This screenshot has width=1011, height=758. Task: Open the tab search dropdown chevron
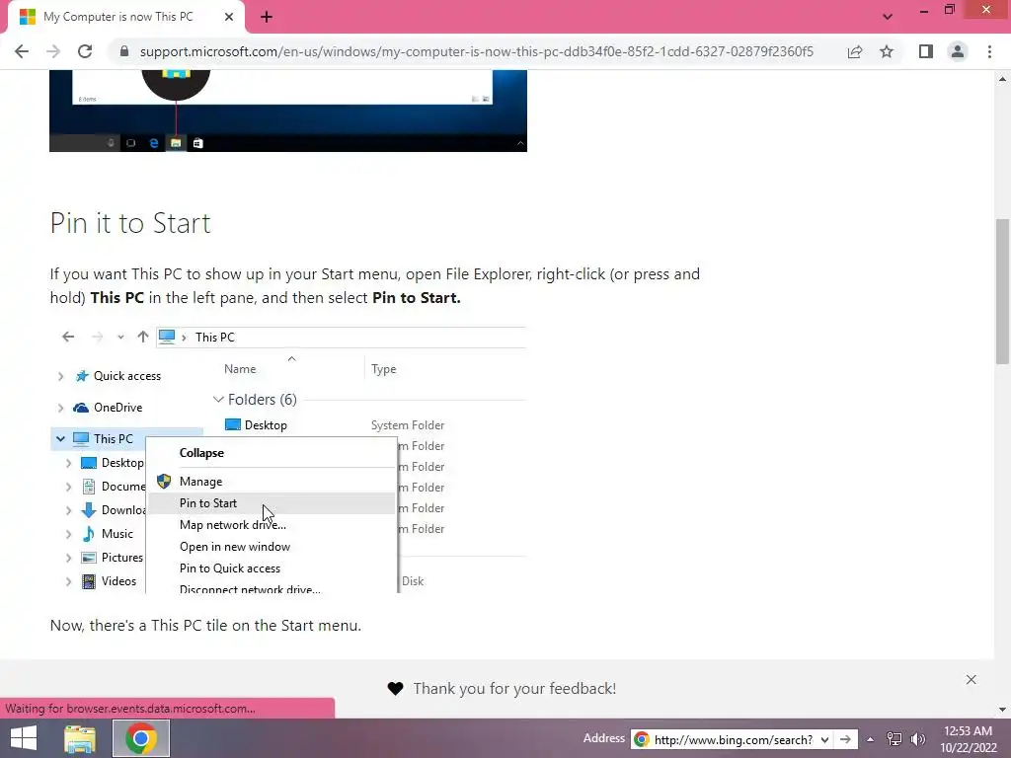coord(888,17)
